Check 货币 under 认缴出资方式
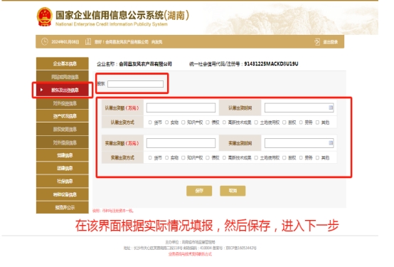 click(x=150, y=122)
